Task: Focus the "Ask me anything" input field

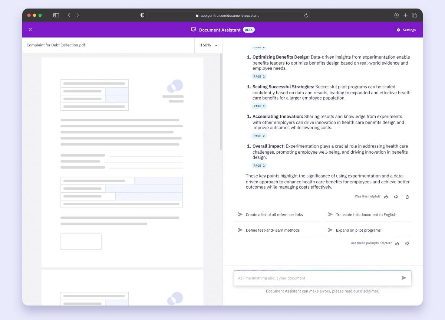Action: coord(317,278)
